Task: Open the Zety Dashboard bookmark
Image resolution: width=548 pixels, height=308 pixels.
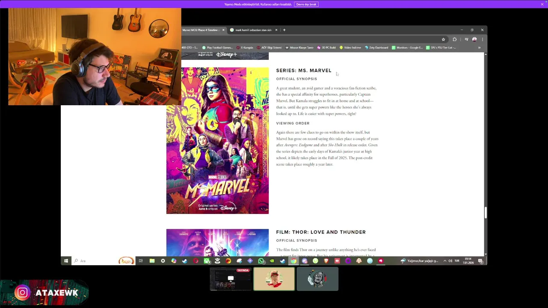Action: tap(376, 47)
